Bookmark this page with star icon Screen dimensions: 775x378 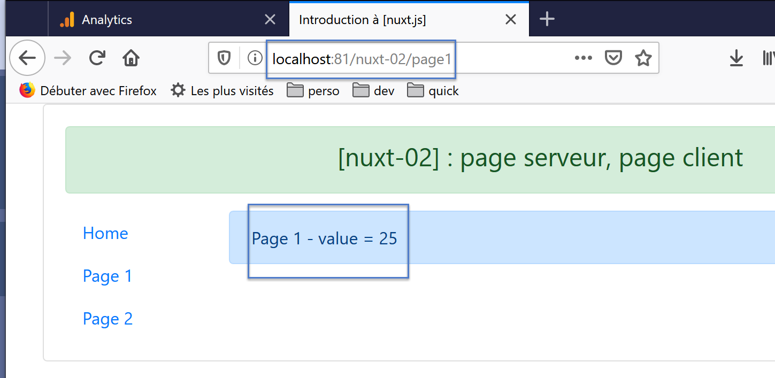(643, 58)
